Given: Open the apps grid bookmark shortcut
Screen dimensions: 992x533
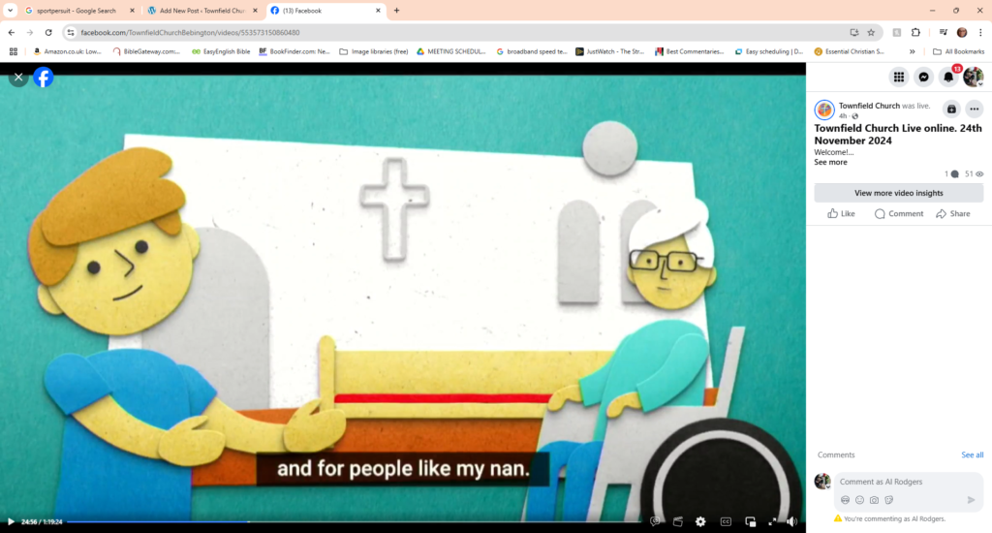Looking at the screenshot, I should pyautogui.click(x=14, y=52).
